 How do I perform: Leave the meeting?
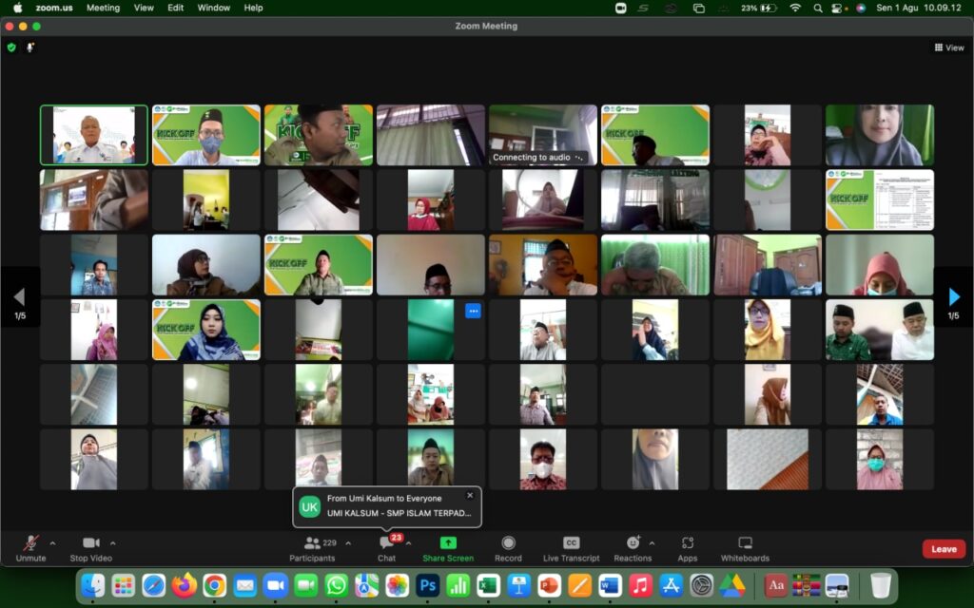tap(944, 549)
